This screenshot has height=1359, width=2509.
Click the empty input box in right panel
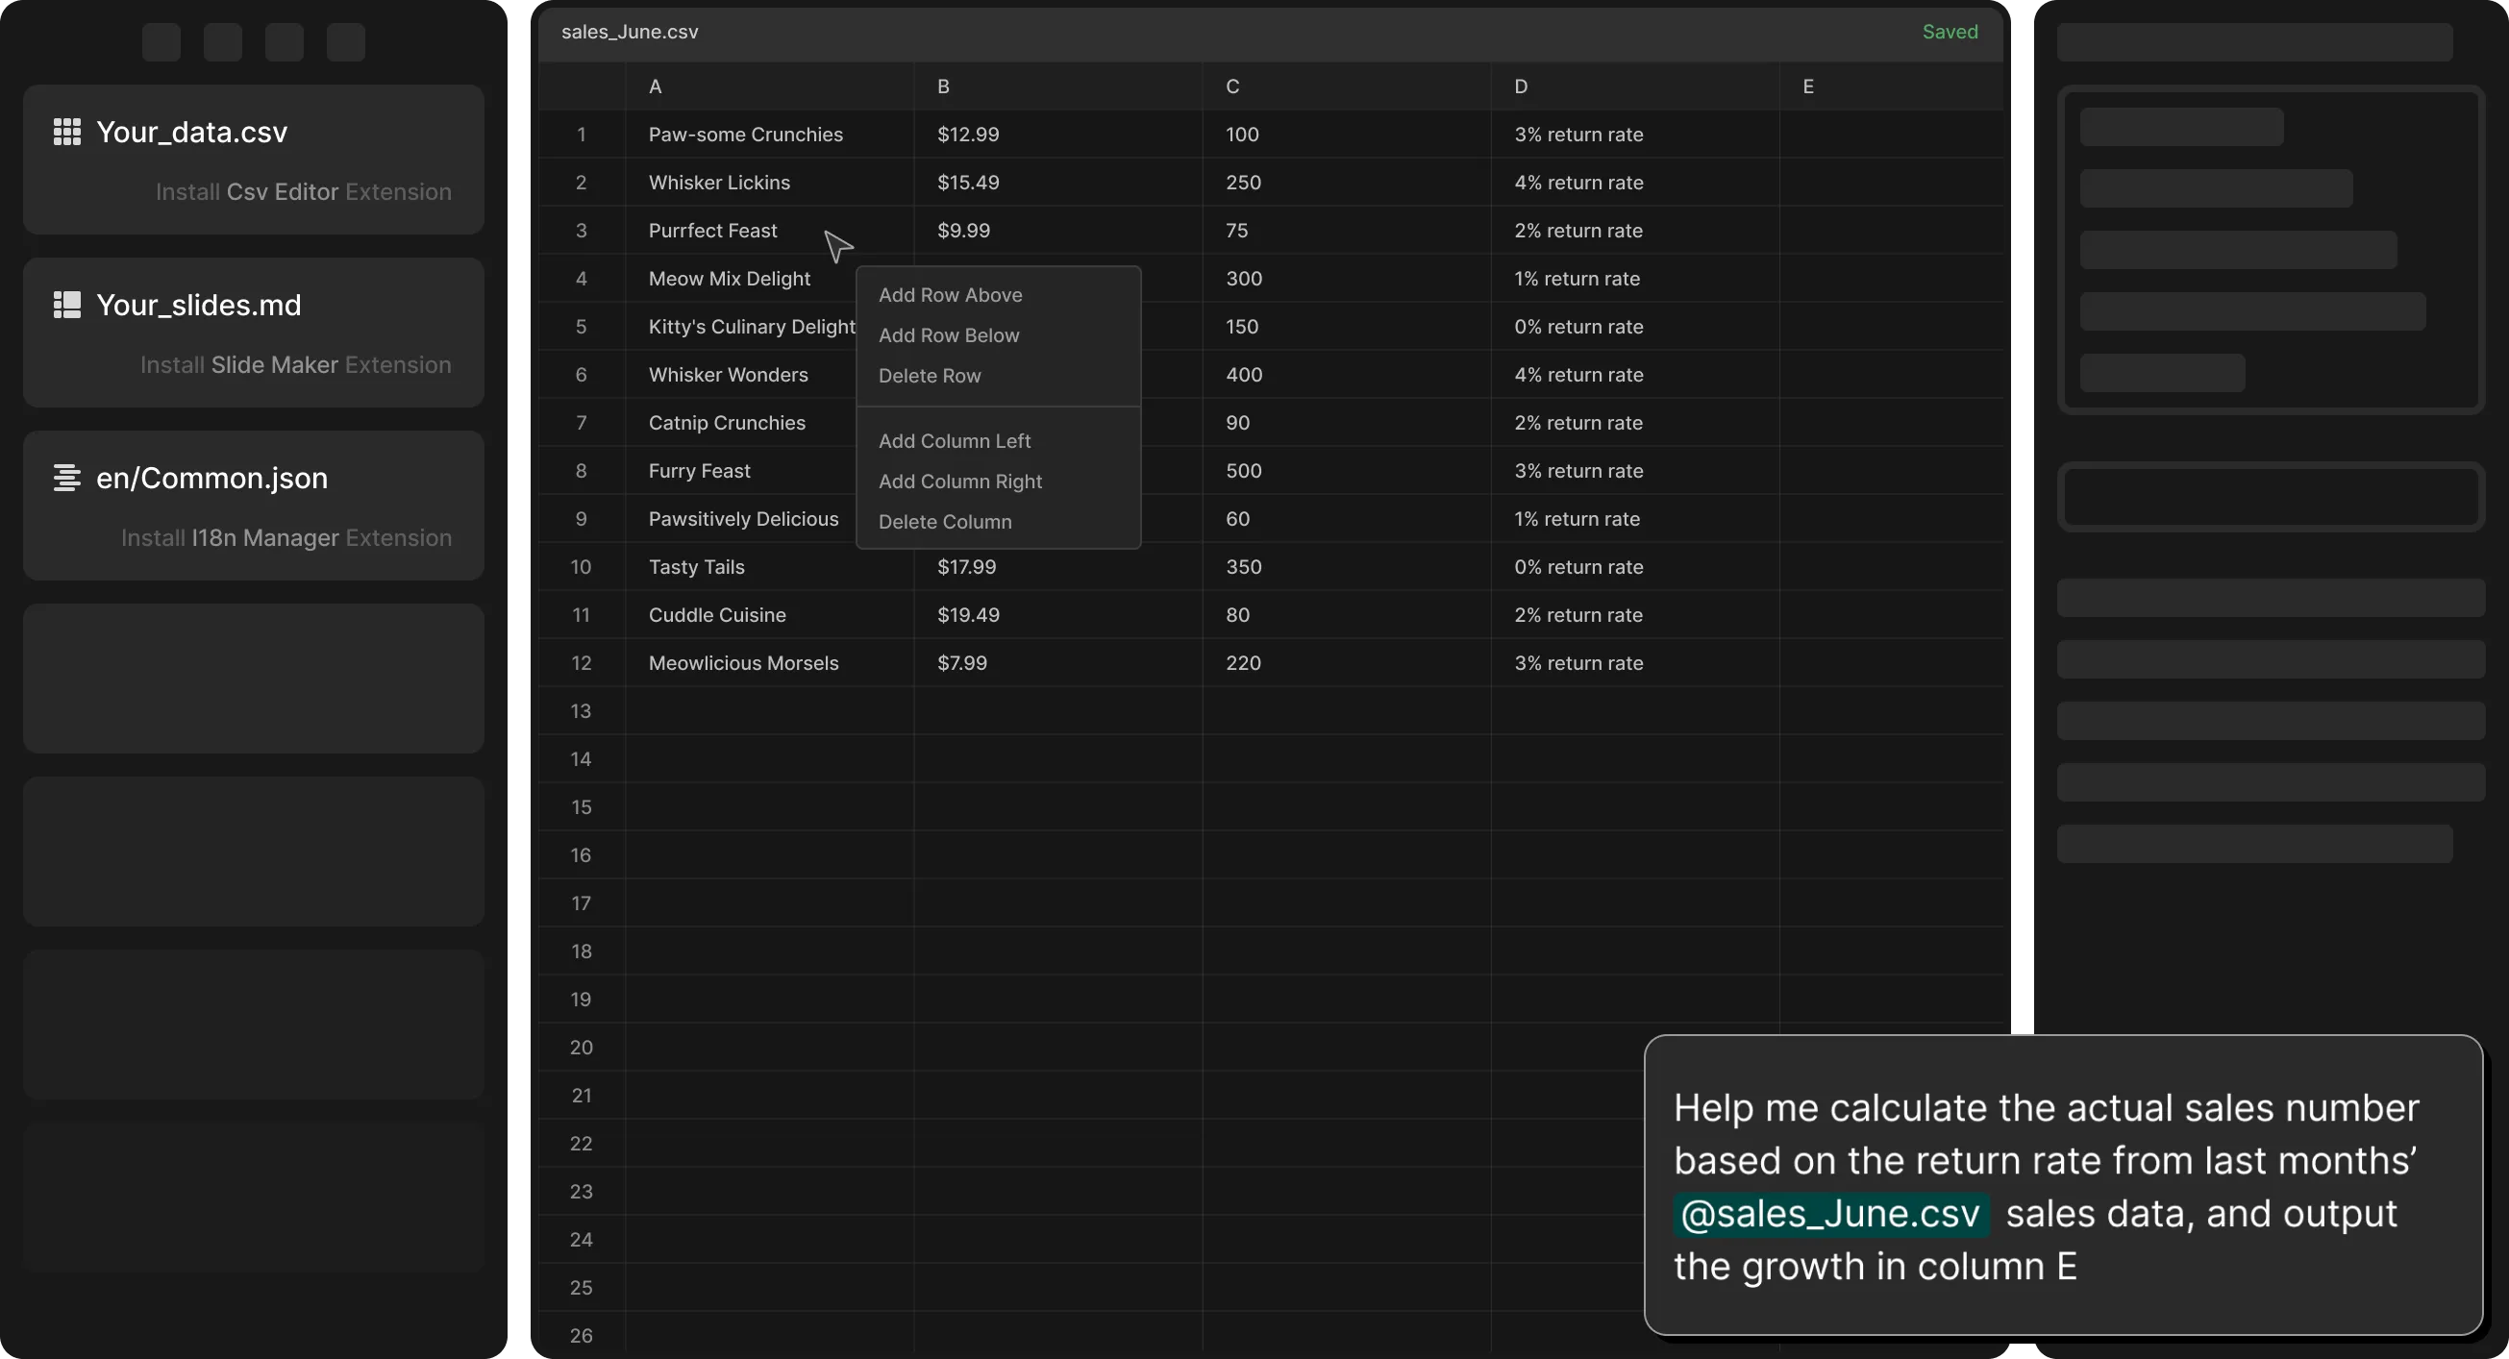2271,497
